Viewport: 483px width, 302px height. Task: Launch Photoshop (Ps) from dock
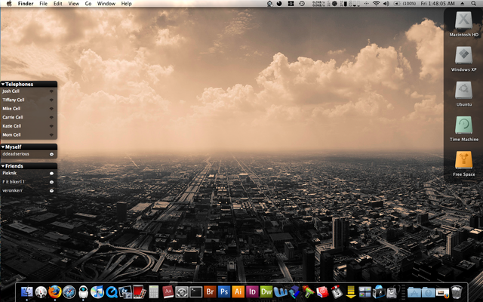(224, 291)
